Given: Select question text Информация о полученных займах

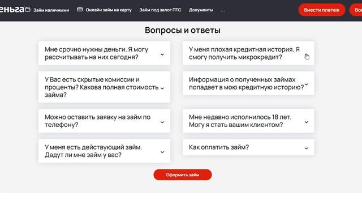Looking at the screenshot, I should point(247,83).
